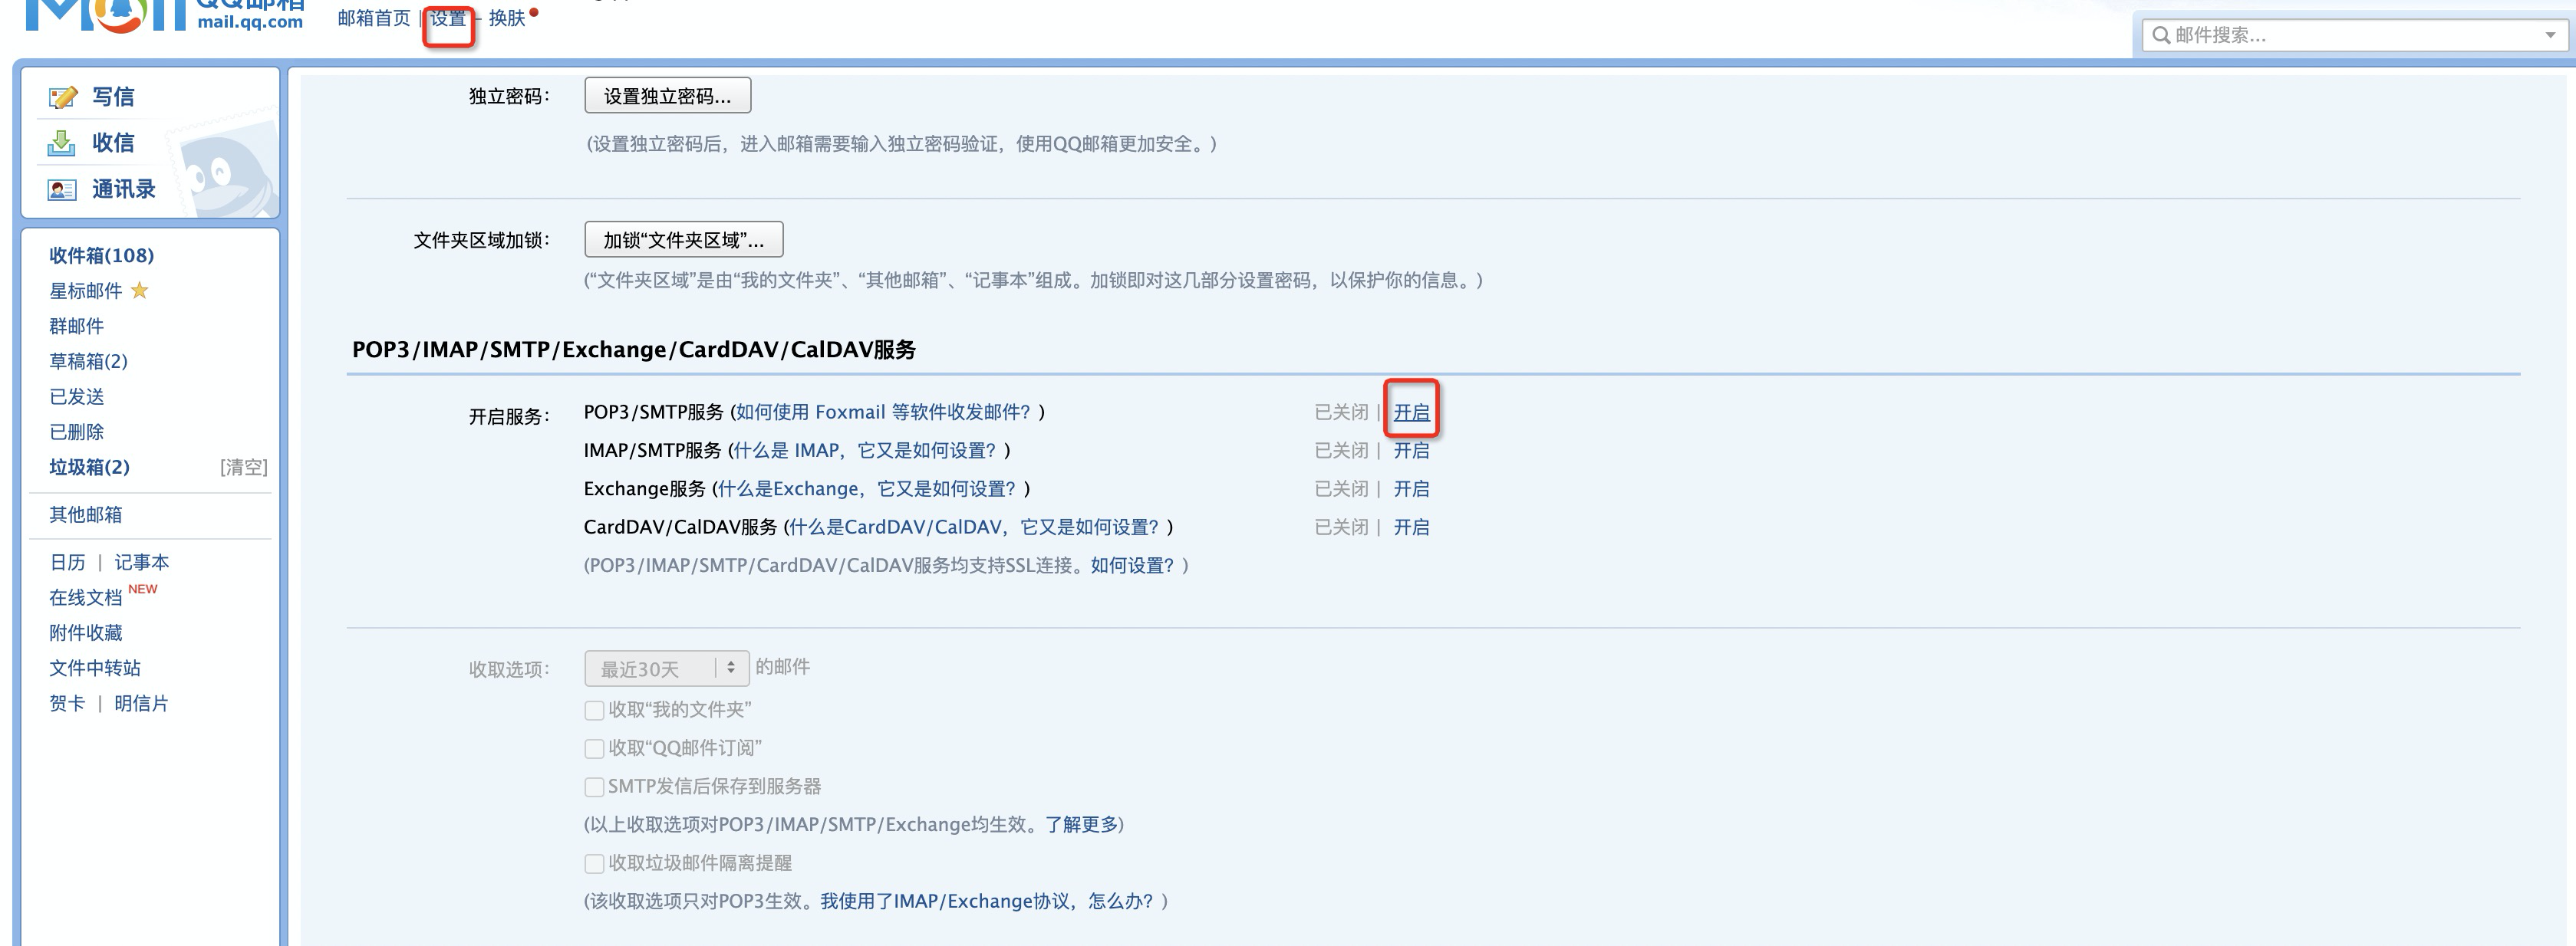Click the SSL 如何设置? link
The height and width of the screenshot is (946, 2576).
pyautogui.click(x=1132, y=566)
